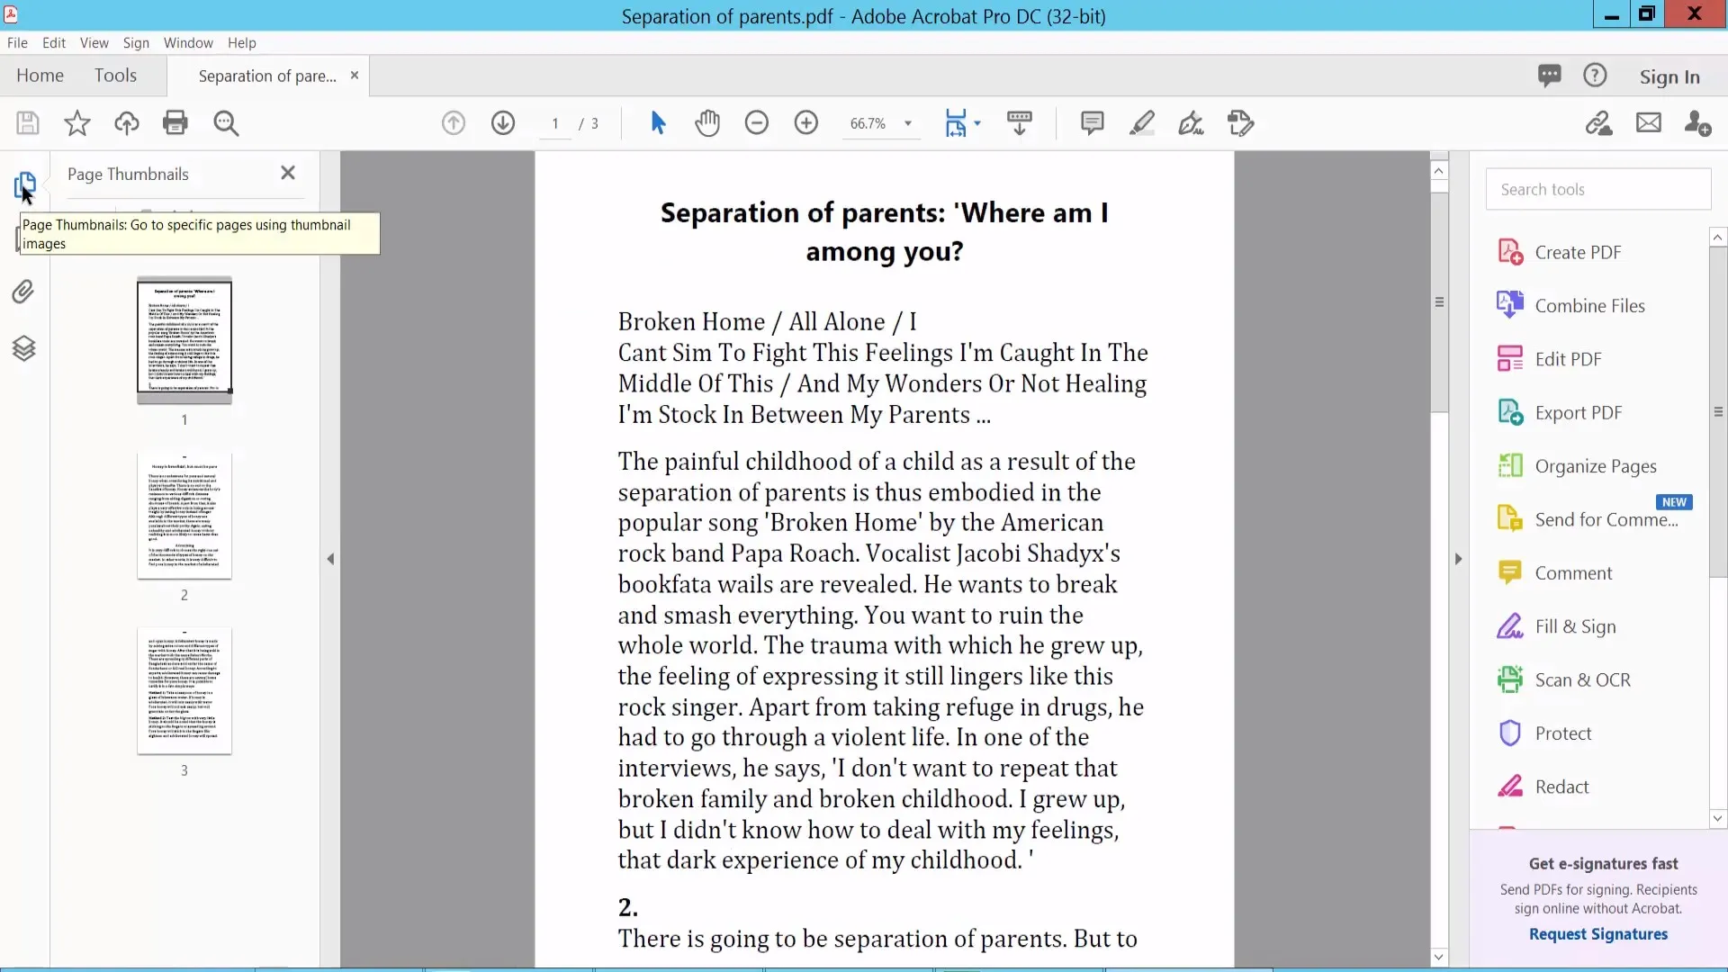Collapse the right tools pane arrow
This screenshot has width=1728, height=972.
[x=1459, y=559]
